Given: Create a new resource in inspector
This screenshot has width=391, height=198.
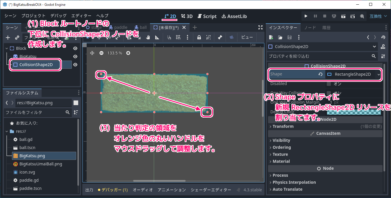Looking at the screenshot, I should pos(271,37).
